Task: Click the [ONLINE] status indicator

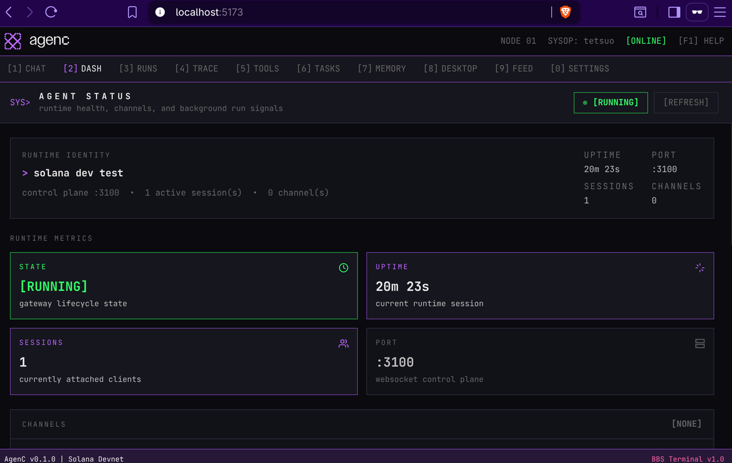Action: point(646,41)
